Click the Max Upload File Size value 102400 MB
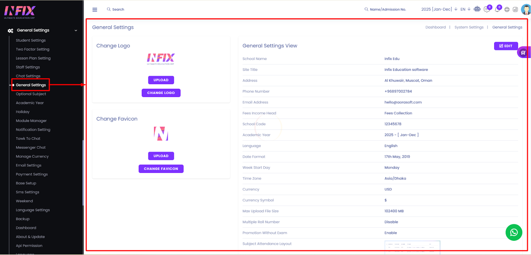531x255 pixels. (394, 211)
